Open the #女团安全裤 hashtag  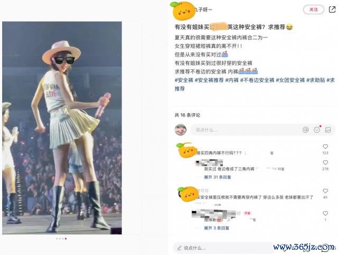point(290,80)
